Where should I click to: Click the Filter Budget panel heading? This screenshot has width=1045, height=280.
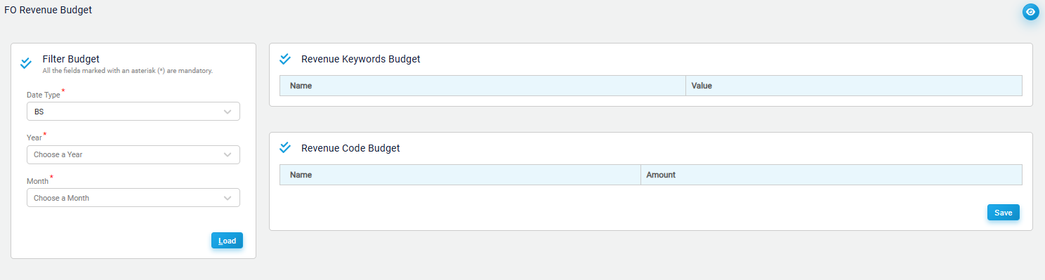71,59
